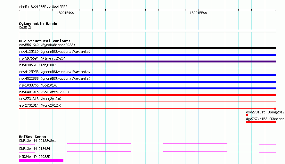
Task: Click the red end marker of esv2731314
Action: [275, 109]
